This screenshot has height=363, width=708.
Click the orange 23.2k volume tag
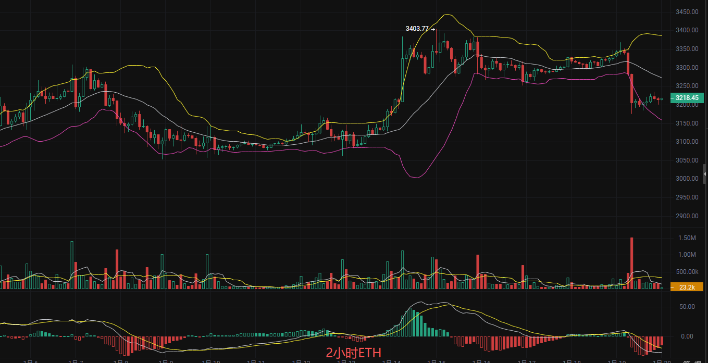tap(687, 287)
